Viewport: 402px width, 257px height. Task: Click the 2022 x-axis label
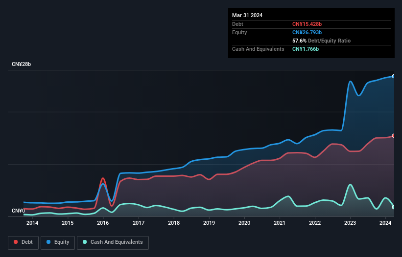point(315,223)
